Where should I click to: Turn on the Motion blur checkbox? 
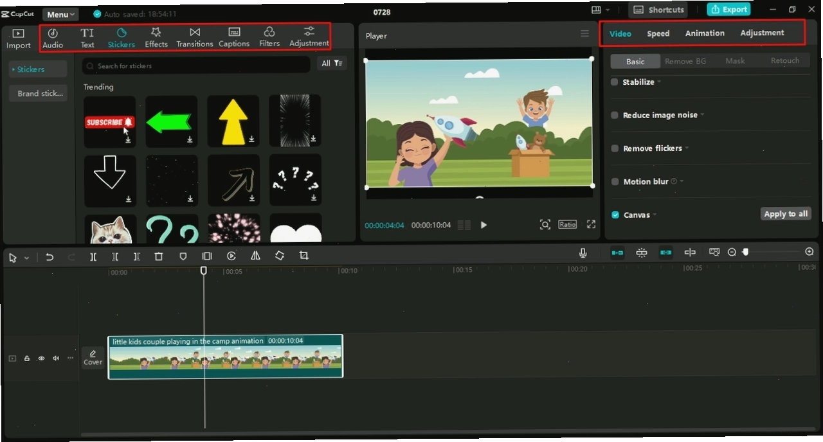pyautogui.click(x=615, y=182)
